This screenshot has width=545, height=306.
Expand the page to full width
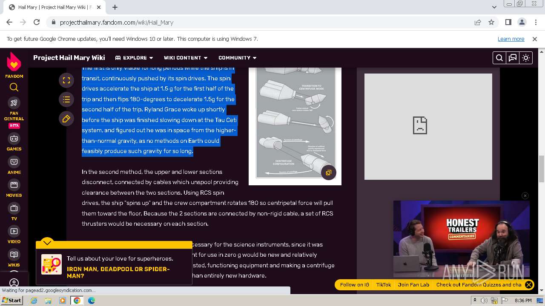66,80
